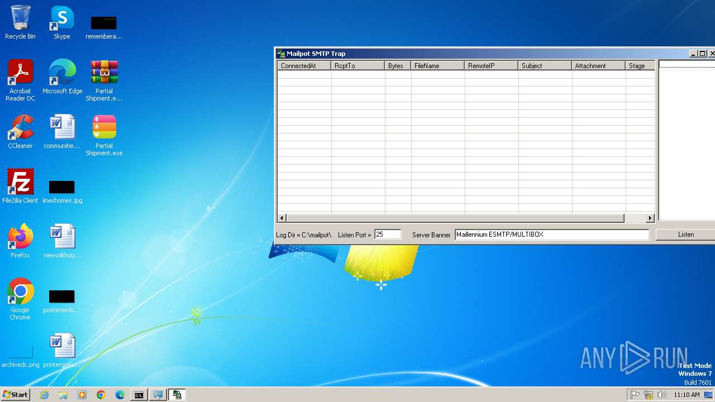Open Acrobat Reader DC shortcut

point(20,80)
